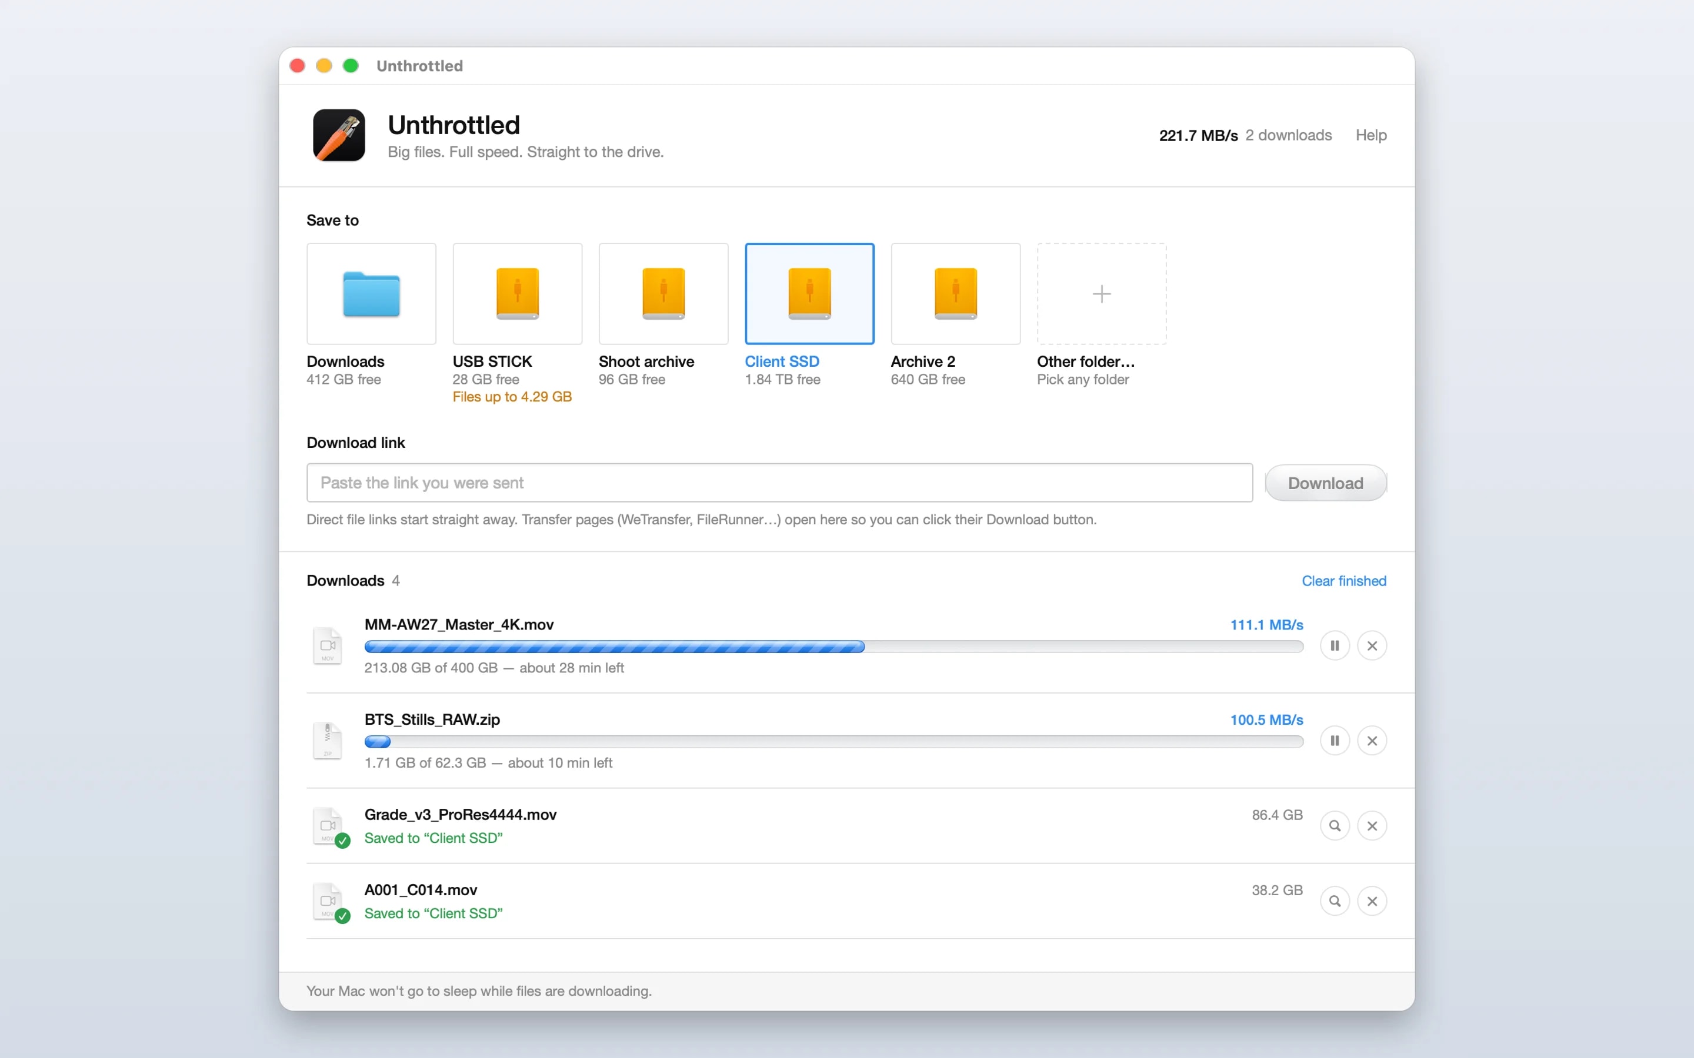Viewport: 1694px width, 1058px height.
Task: Click the A001_C014.mov file name
Action: 421,890
